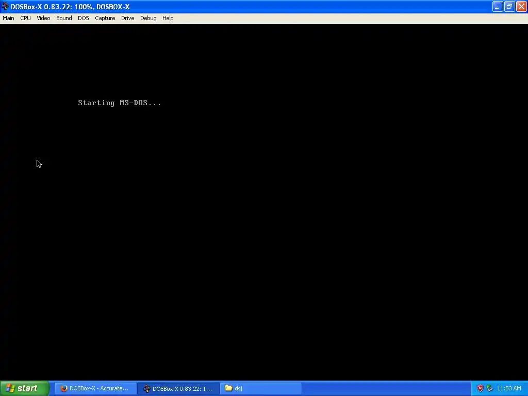Open the Main menu

click(x=8, y=18)
